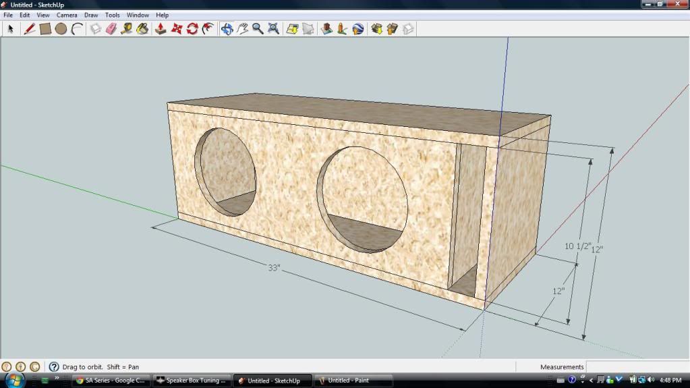Viewport: 690px width, 388px height.
Task: Select the Zoom magnifier tool
Action: [258, 29]
